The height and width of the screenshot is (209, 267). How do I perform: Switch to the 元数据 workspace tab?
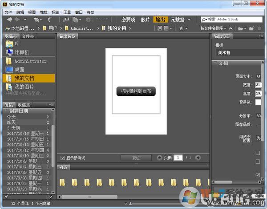click(x=177, y=20)
